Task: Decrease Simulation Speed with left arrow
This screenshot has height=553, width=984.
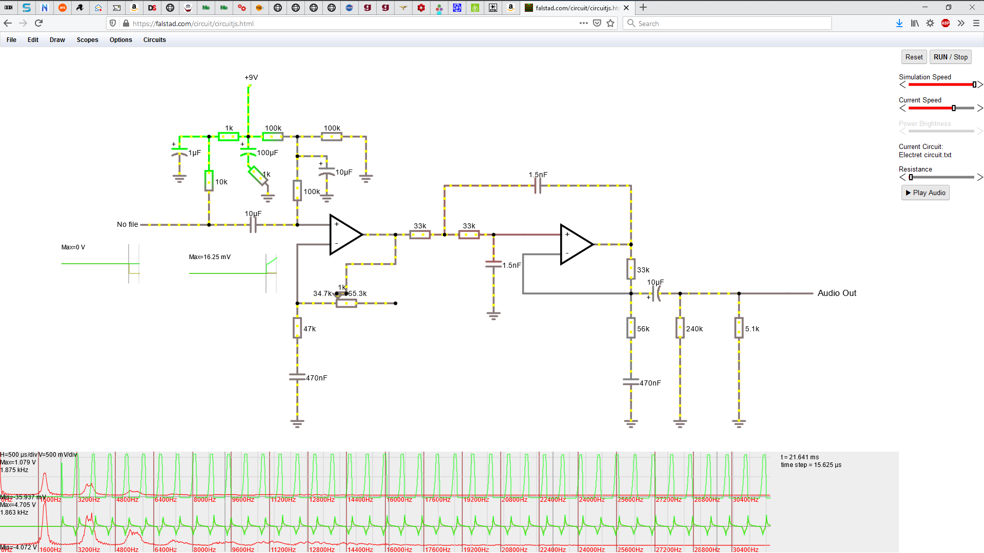Action: [903, 84]
